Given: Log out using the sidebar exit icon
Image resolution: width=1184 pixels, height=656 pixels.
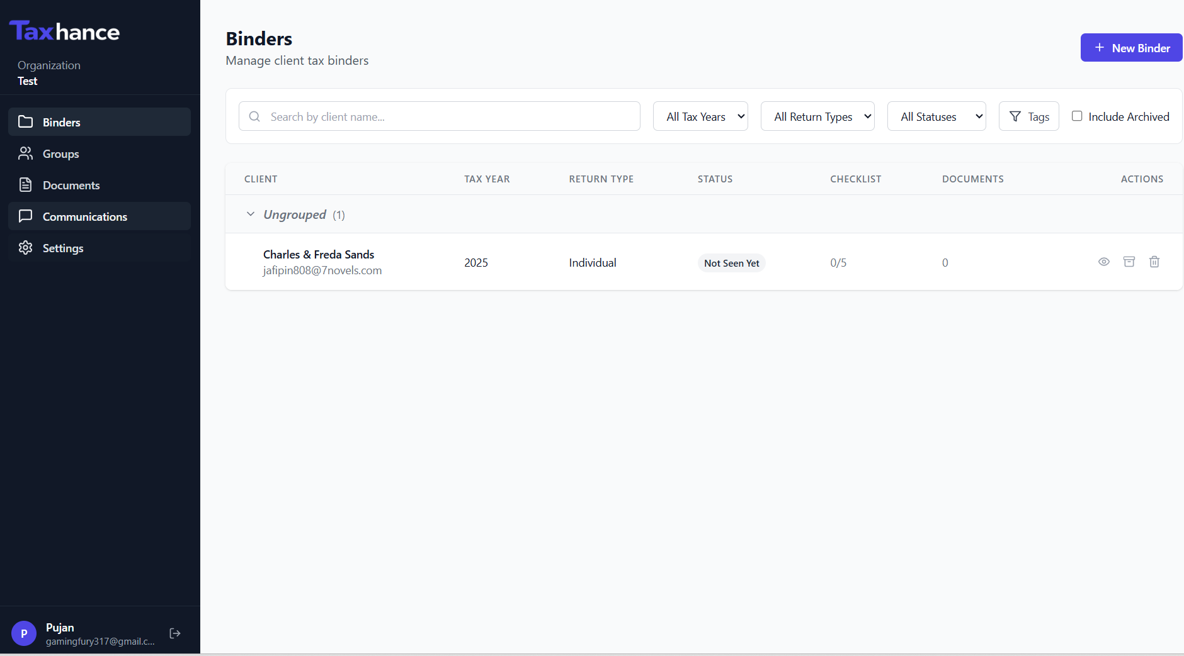Looking at the screenshot, I should 174,633.
